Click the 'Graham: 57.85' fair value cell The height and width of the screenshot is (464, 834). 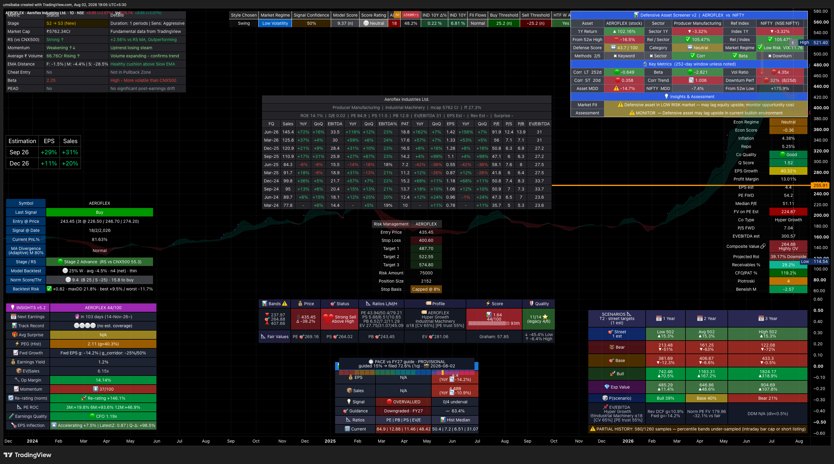point(494,336)
